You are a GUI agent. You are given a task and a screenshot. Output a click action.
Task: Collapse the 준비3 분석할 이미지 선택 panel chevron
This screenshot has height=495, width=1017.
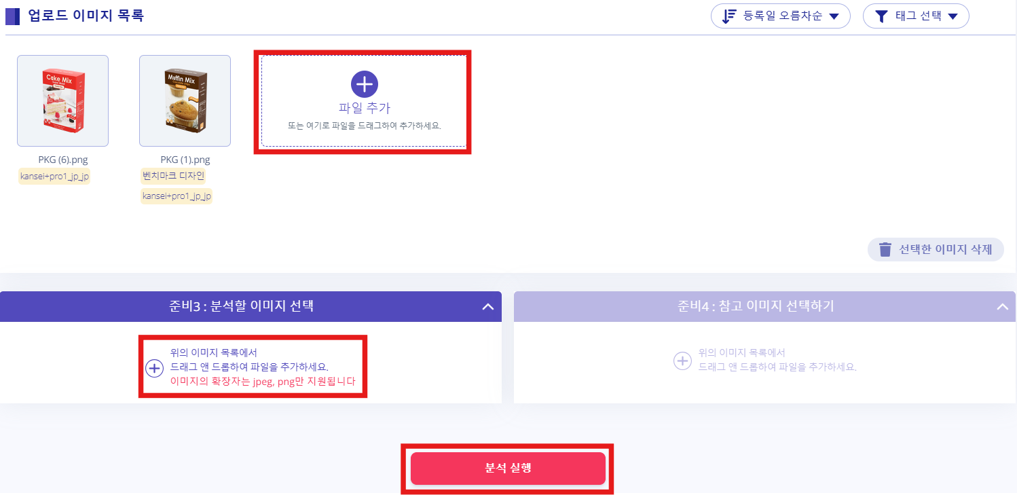tap(487, 307)
